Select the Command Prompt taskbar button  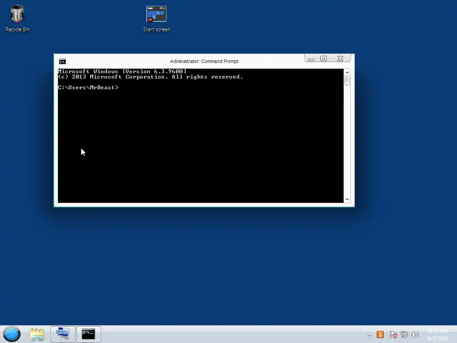[89, 334]
